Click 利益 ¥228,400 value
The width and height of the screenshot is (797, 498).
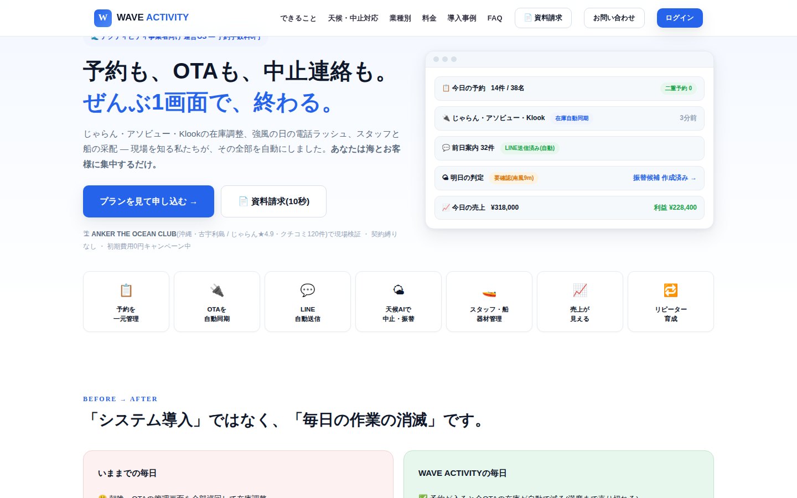click(675, 207)
